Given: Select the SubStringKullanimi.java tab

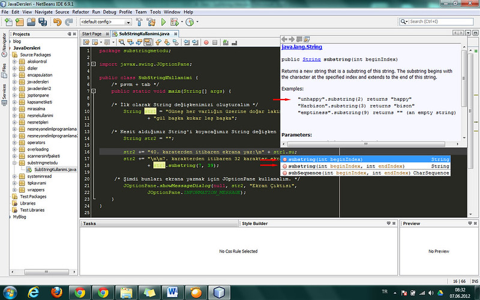Looking at the screenshot, I should pyautogui.click(x=144, y=34).
